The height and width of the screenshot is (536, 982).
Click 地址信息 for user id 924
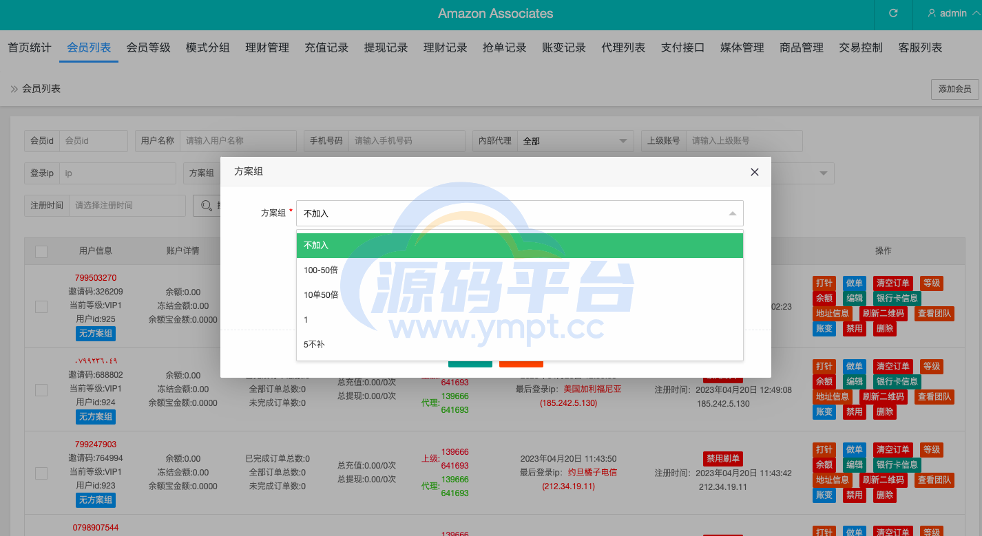(x=833, y=397)
